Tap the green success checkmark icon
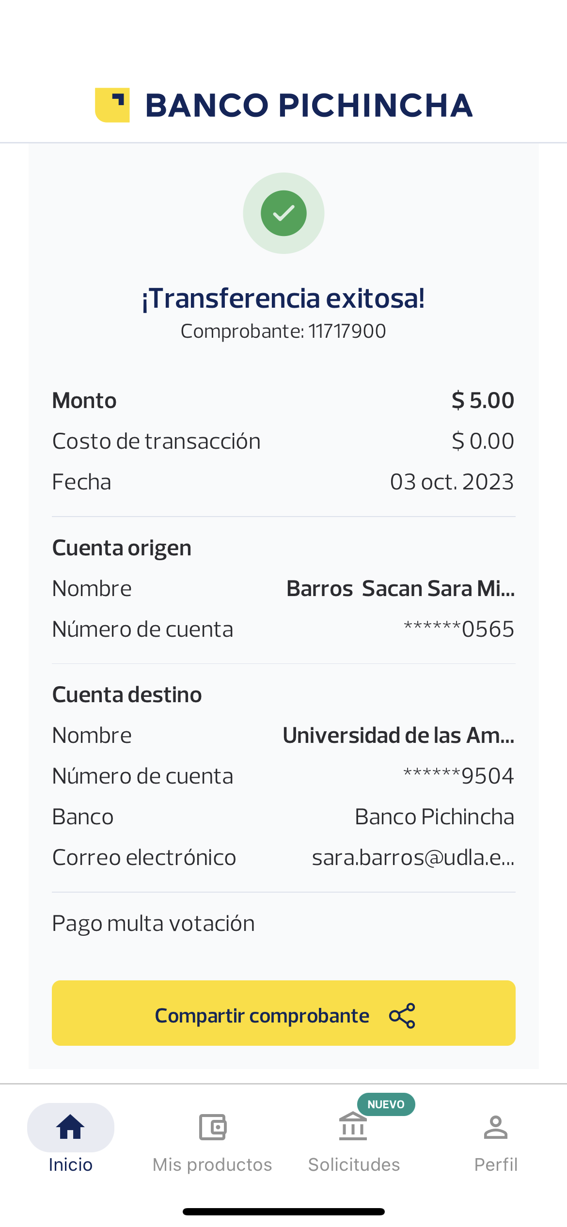Screen dimensions: 567x1227 point(283,213)
